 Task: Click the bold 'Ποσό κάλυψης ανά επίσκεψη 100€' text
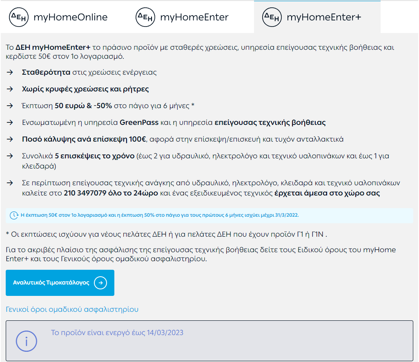point(84,139)
